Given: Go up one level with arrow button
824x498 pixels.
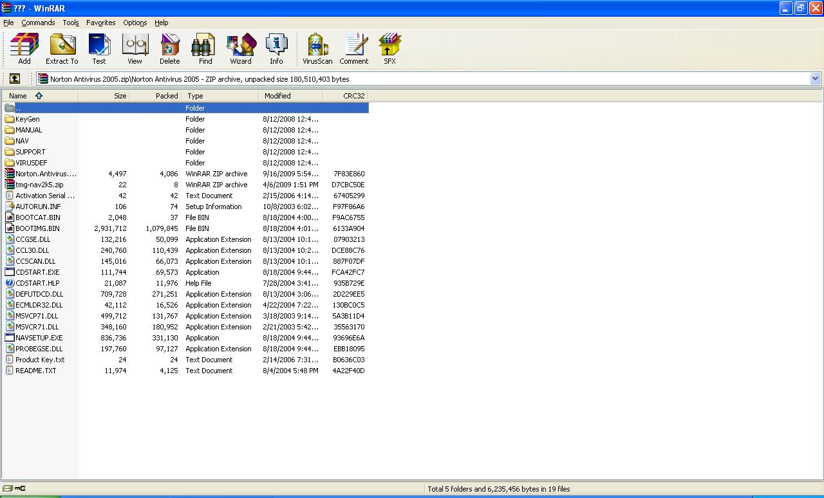Looking at the screenshot, I should pyautogui.click(x=15, y=78).
